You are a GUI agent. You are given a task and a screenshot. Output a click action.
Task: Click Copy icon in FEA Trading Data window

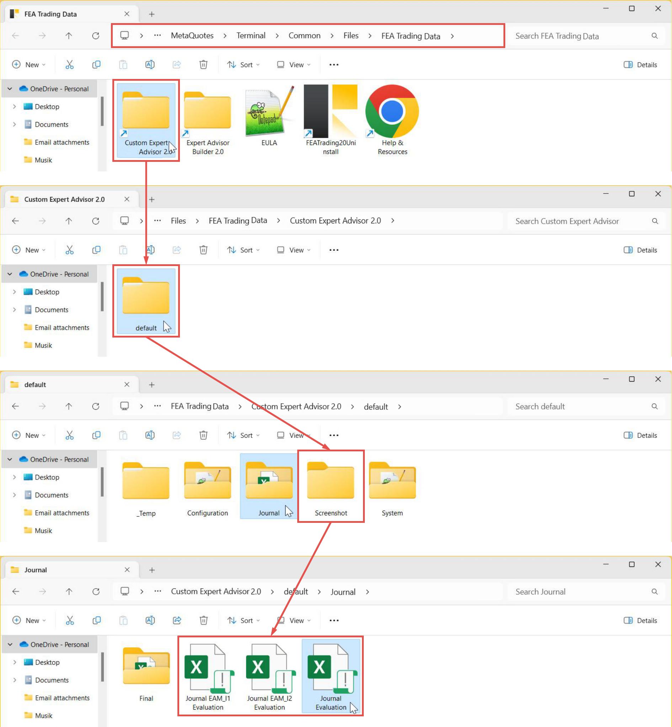[x=96, y=65]
